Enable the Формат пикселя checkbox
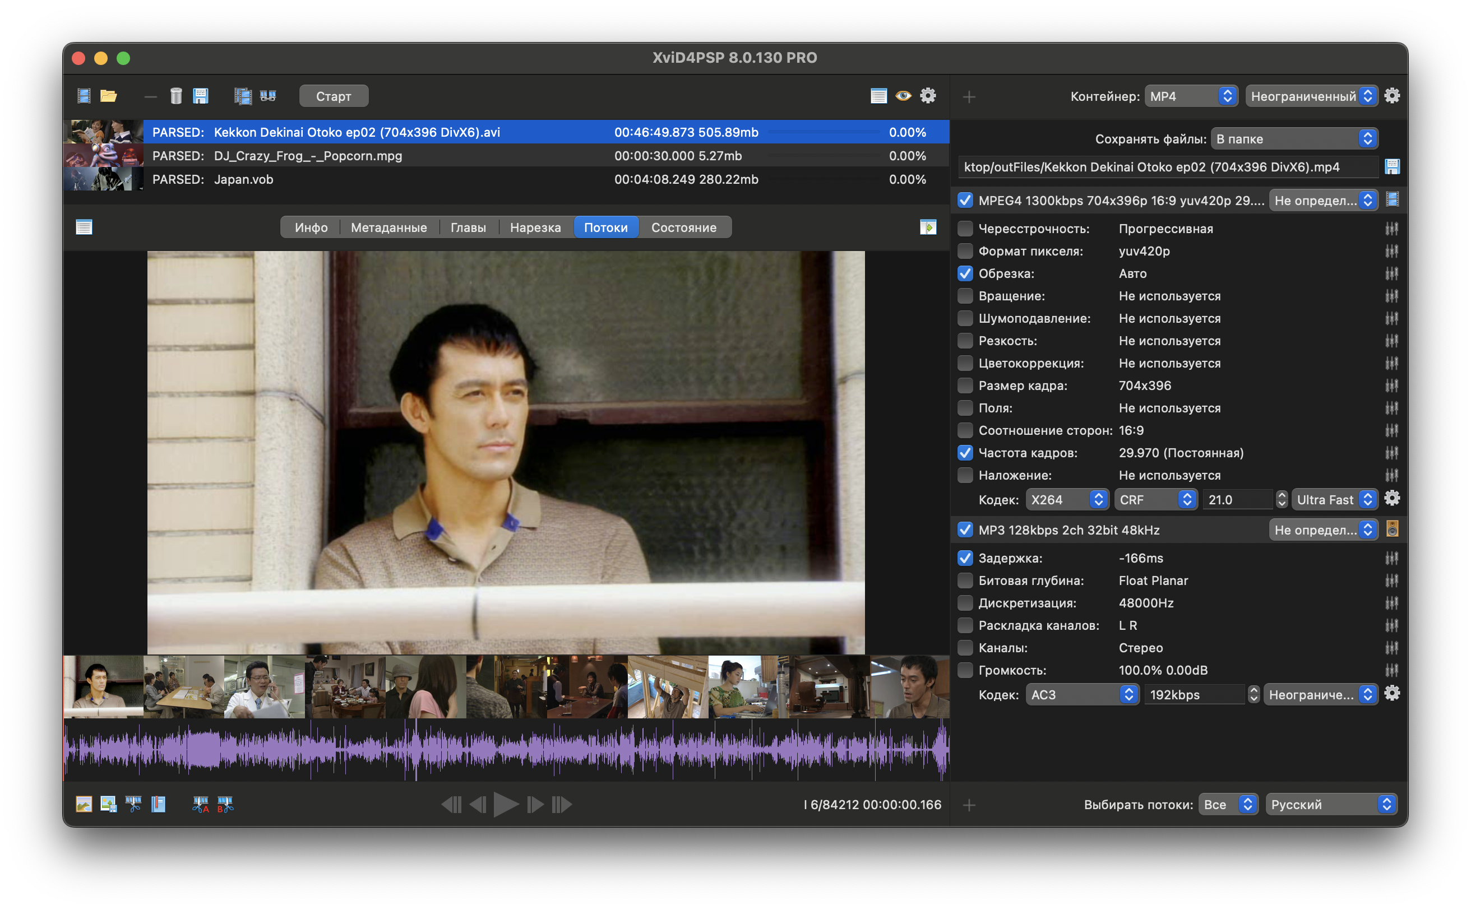The width and height of the screenshot is (1471, 910). click(x=965, y=251)
